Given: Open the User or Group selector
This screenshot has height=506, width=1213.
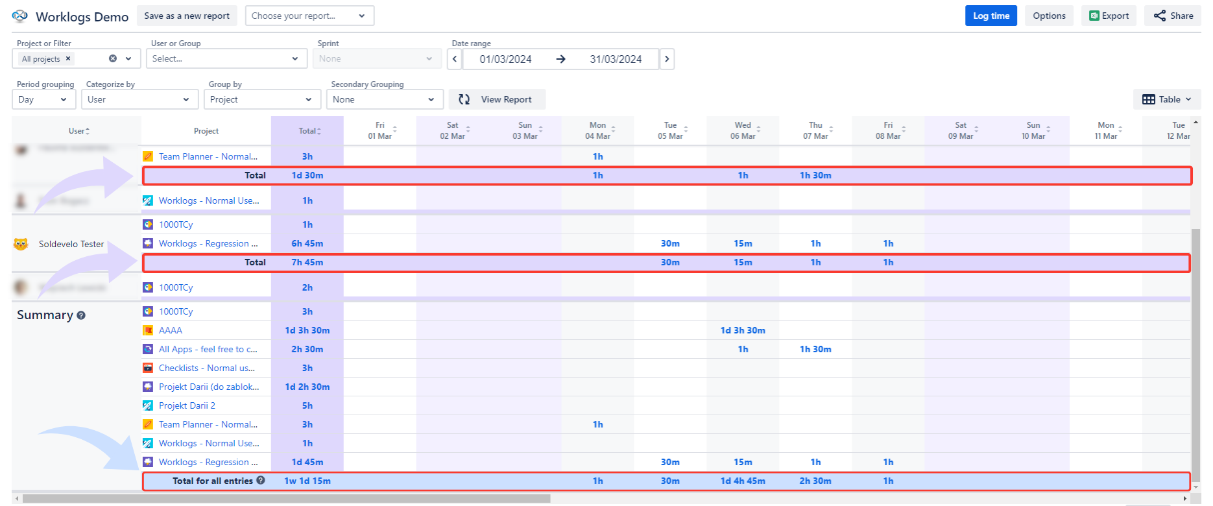Looking at the screenshot, I should (x=226, y=58).
